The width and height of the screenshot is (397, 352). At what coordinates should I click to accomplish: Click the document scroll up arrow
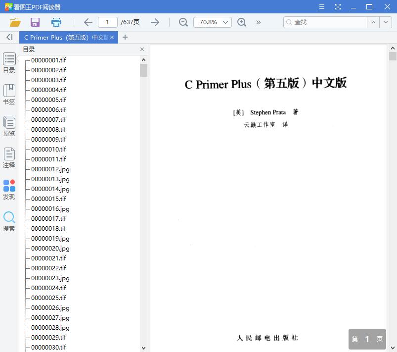click(x=393, y=48)
